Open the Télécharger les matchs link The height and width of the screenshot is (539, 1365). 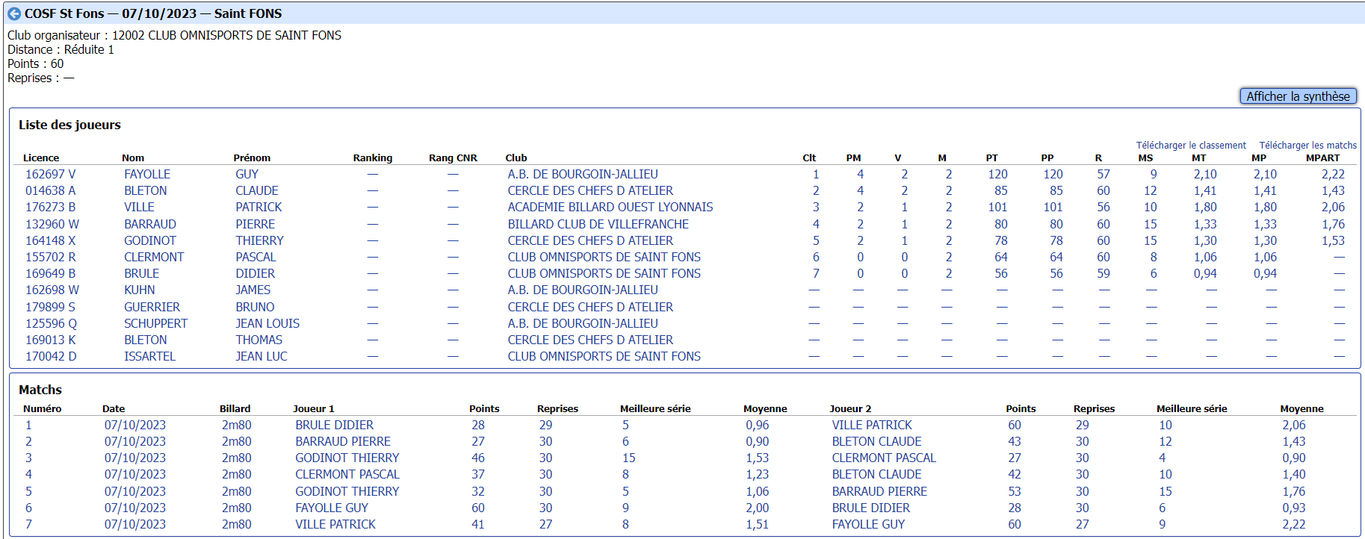[x=1307, y=146]
